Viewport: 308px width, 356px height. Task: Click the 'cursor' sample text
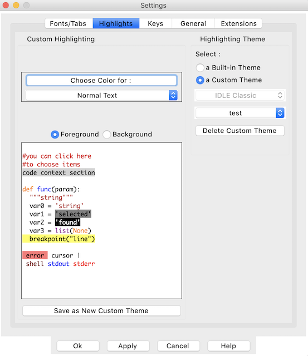tap(62, 255)
